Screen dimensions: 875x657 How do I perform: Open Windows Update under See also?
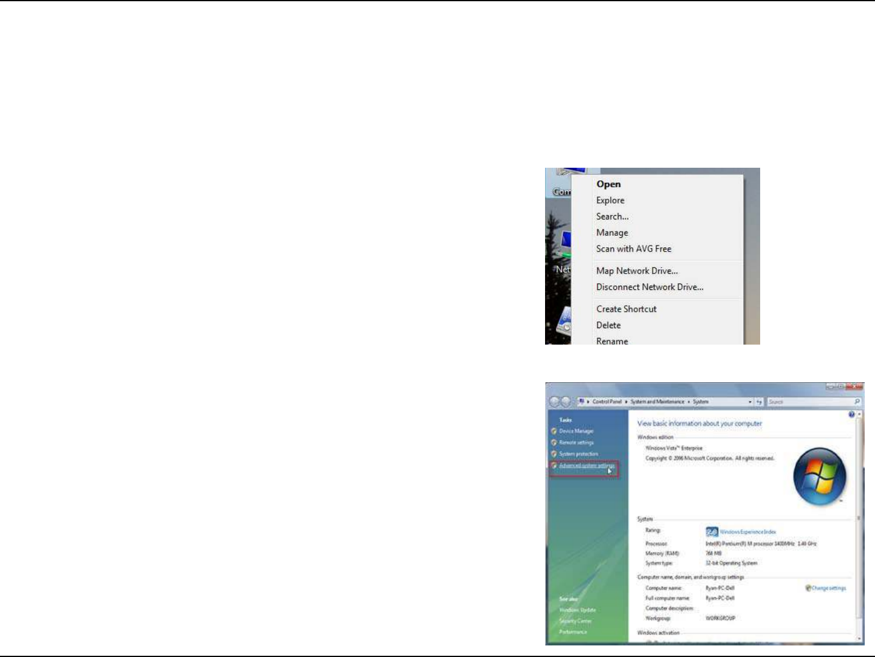577,610
